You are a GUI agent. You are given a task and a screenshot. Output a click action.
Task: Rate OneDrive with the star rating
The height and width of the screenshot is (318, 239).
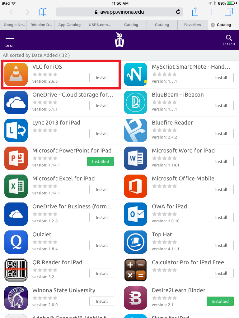tap(45, 102)
